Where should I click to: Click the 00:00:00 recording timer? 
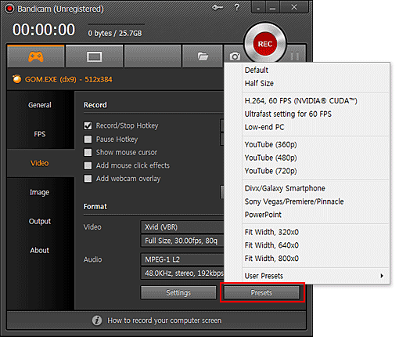tap(44, 30)
